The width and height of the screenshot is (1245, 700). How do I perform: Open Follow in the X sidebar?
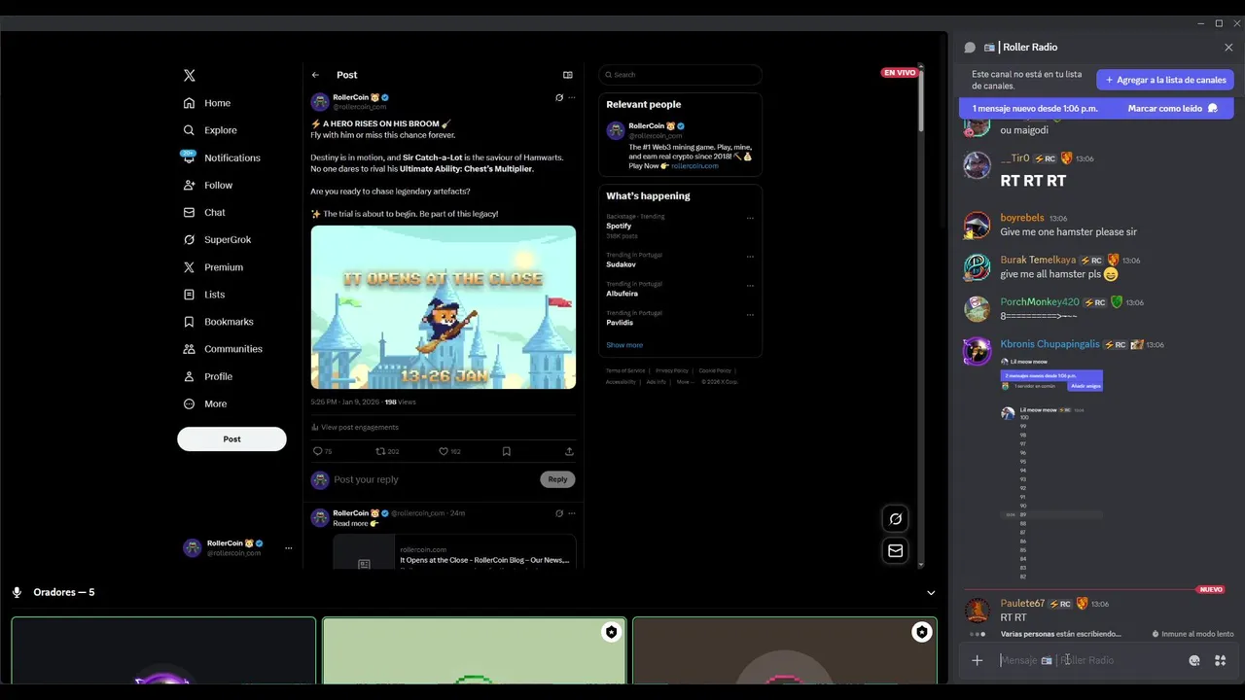(x=208, y=185)
